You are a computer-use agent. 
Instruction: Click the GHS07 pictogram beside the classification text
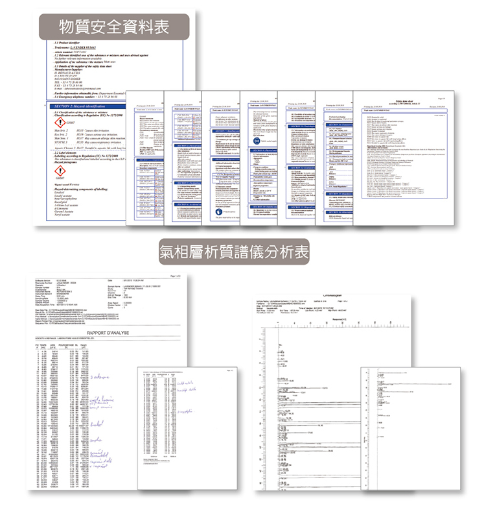coord(60,123)
